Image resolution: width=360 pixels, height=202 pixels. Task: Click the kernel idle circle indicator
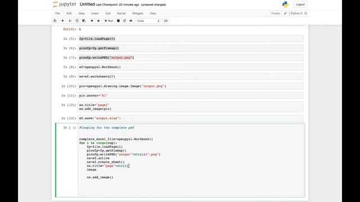point(305,13)
